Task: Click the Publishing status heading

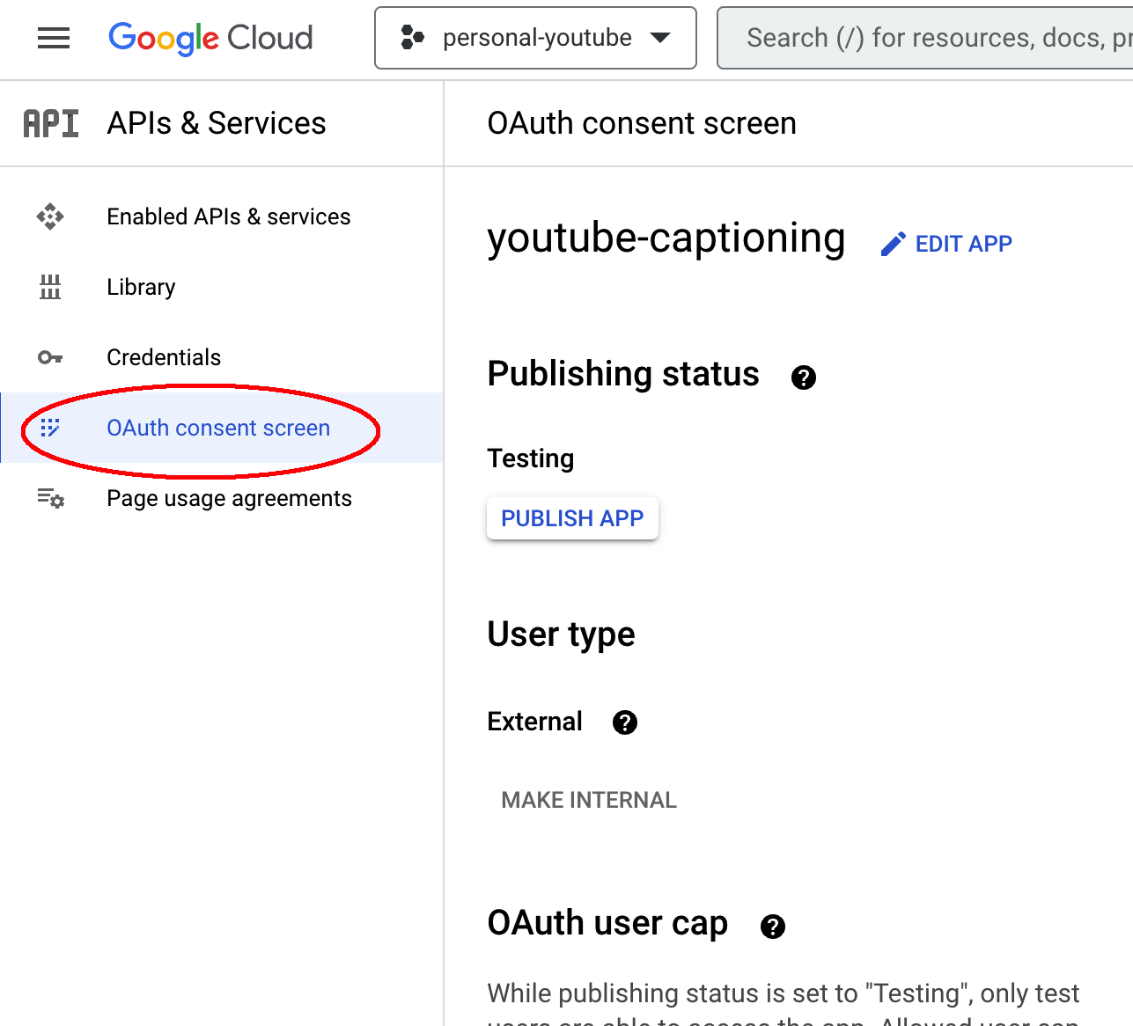Action: [x=623, y=374]
